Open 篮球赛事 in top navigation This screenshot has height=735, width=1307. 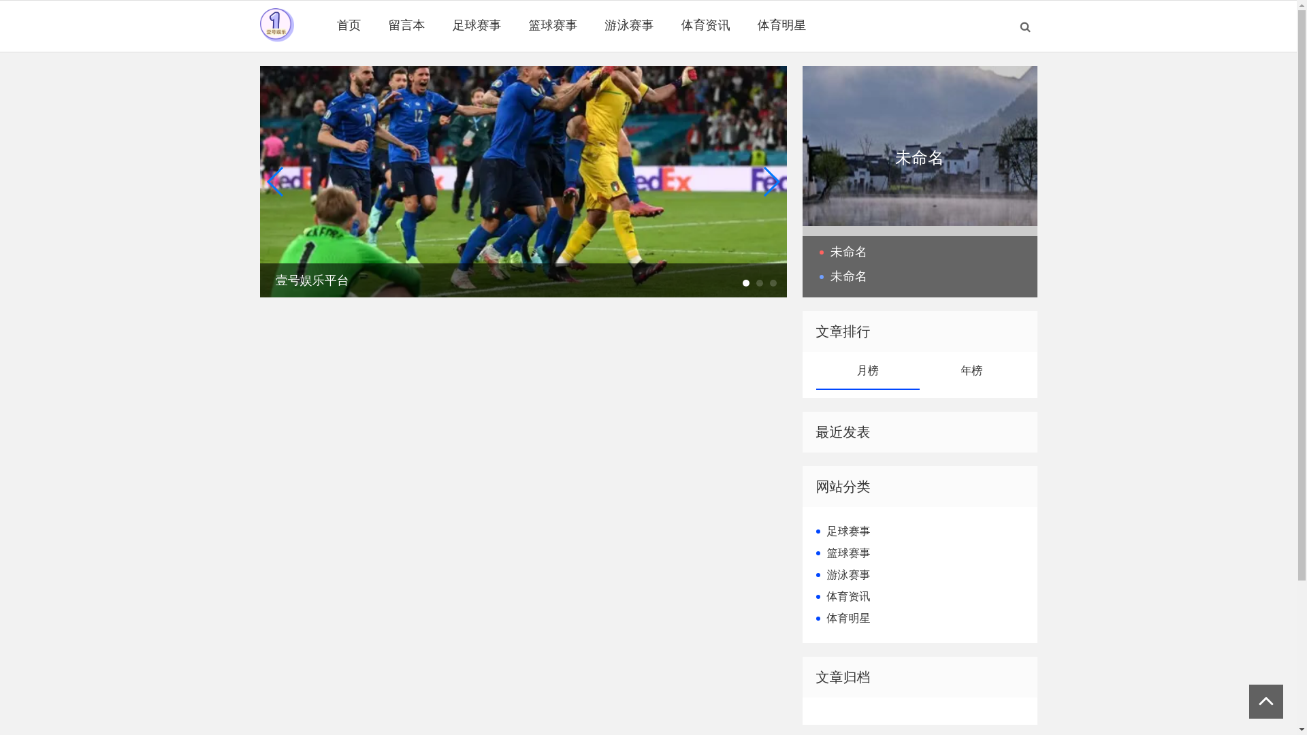tap(553, 25)
